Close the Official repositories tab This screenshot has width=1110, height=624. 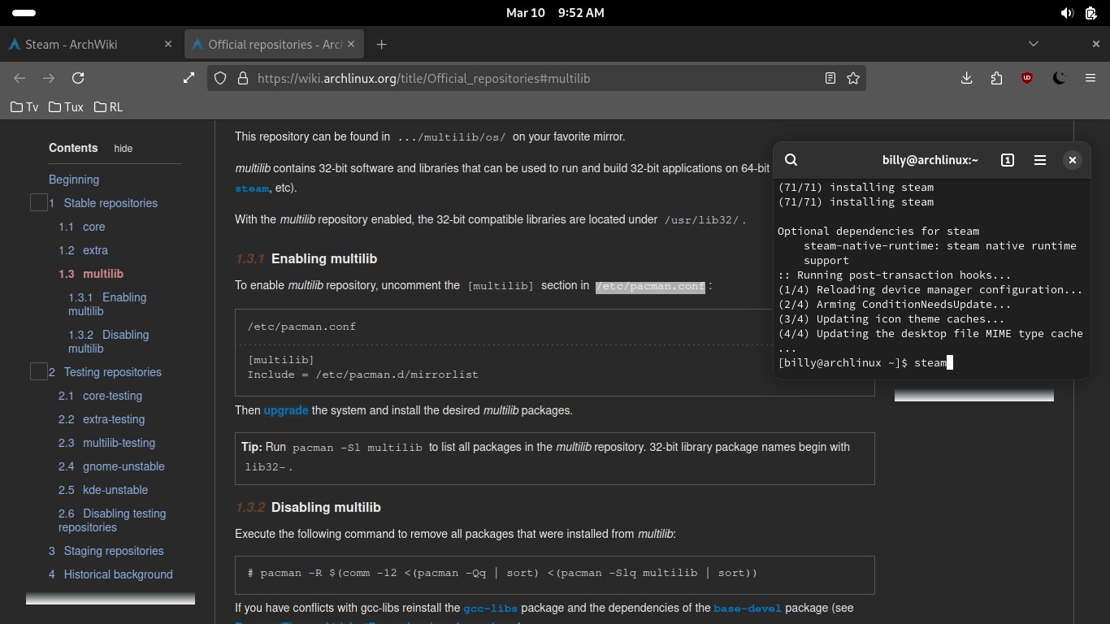[x=353, y=44]
